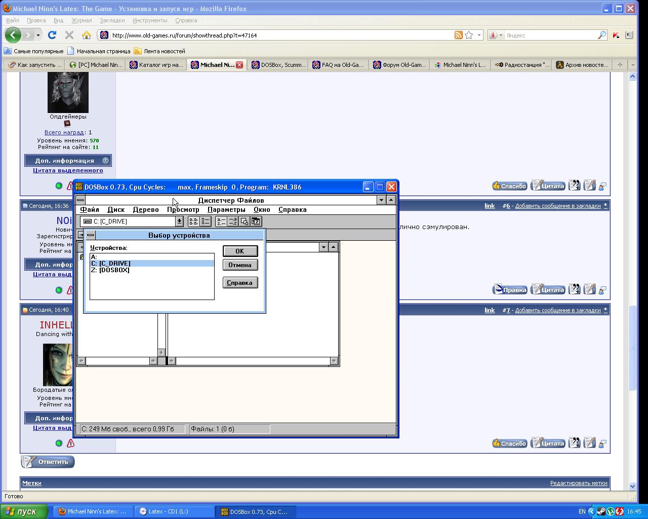Switch to Latex - CD1 (L:) taskbar window
This screenshot has height=519, width=648.
pyautogui.click(x=174, y=511)
